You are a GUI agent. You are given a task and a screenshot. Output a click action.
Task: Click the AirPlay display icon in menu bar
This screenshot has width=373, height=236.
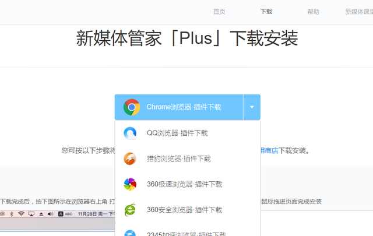point(31,214)
